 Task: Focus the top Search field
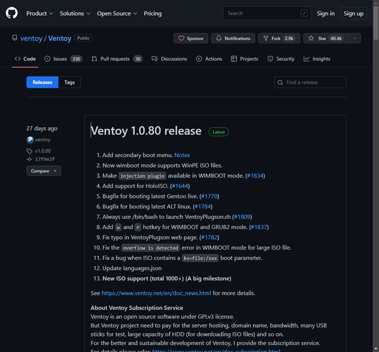click(267, 13)
